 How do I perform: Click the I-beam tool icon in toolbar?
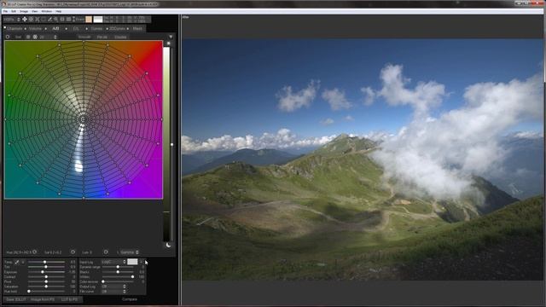pyautogui.click(x=74, y=19)
